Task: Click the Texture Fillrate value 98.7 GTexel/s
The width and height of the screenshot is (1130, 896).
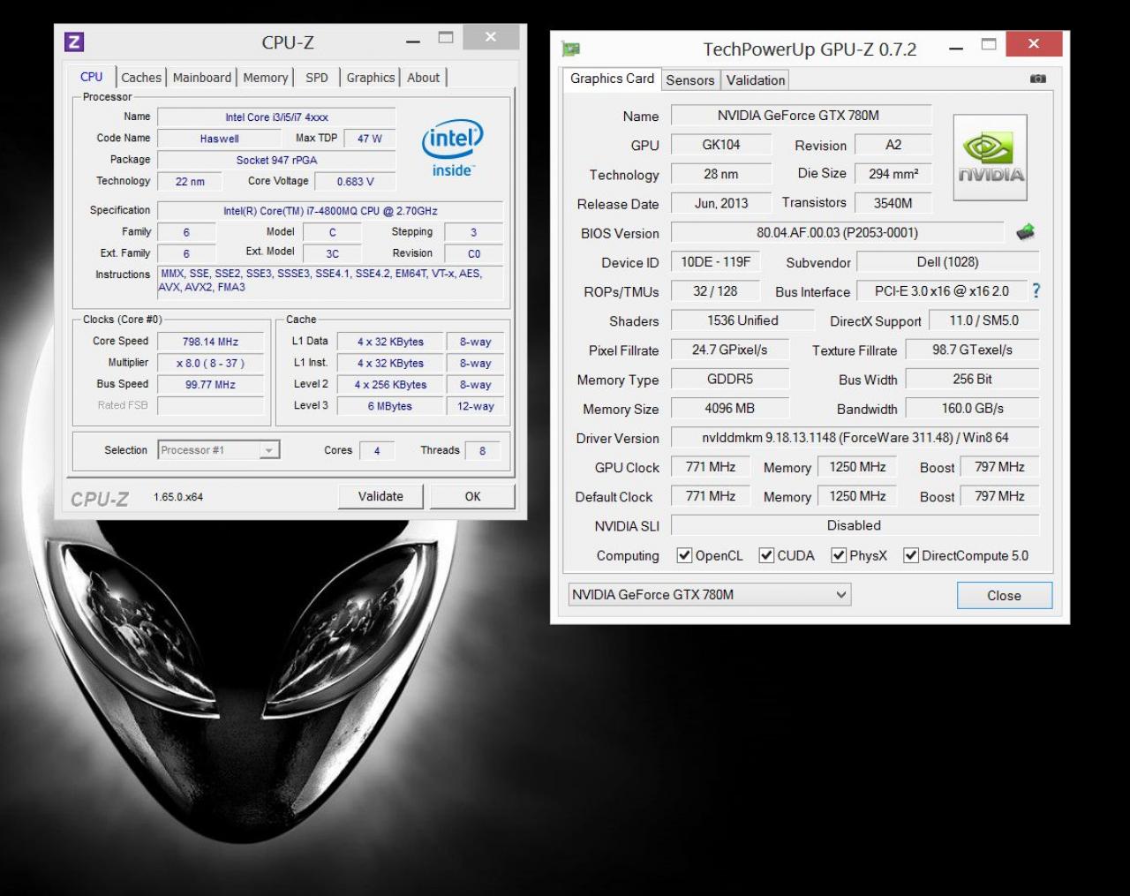Action: tap(972, 350)
